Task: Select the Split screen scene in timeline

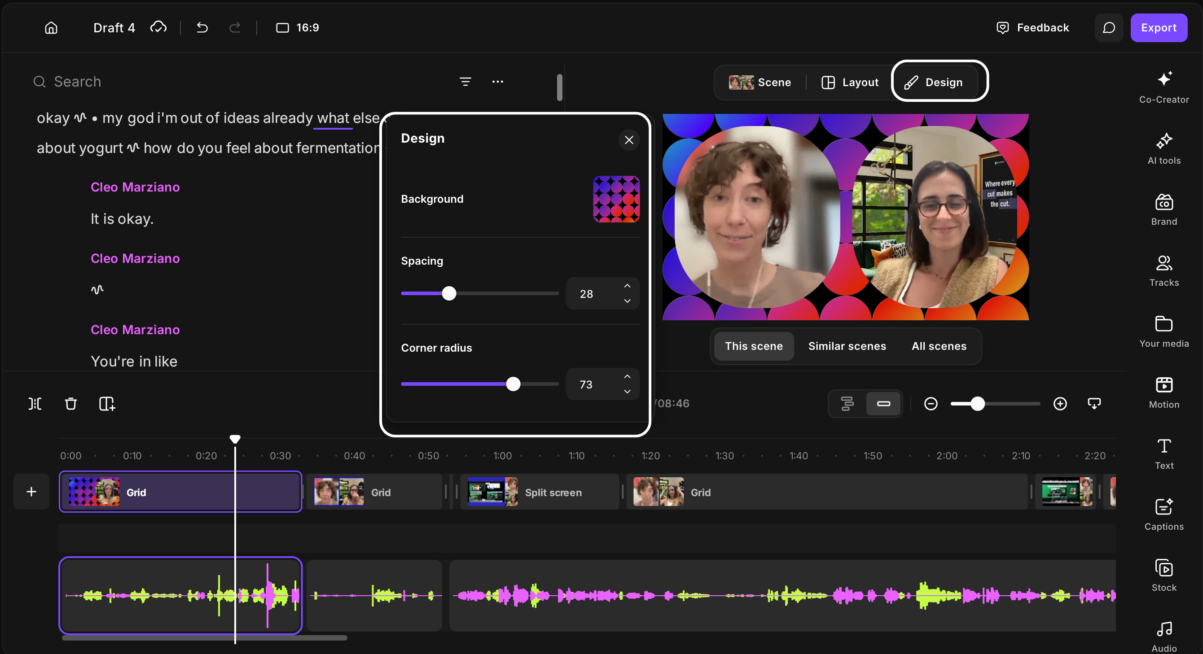Action: [539, 492]
